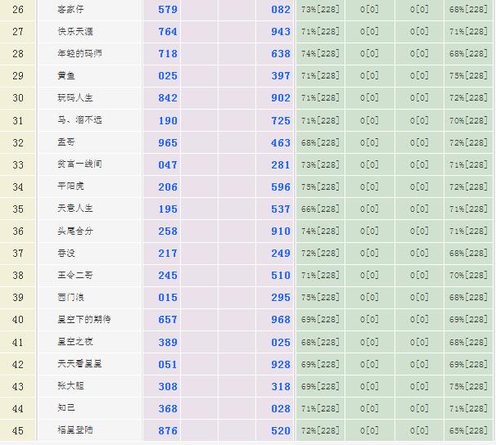
Task: Click the 张大胆 name in row 43
Action: [x=70, y=386]
